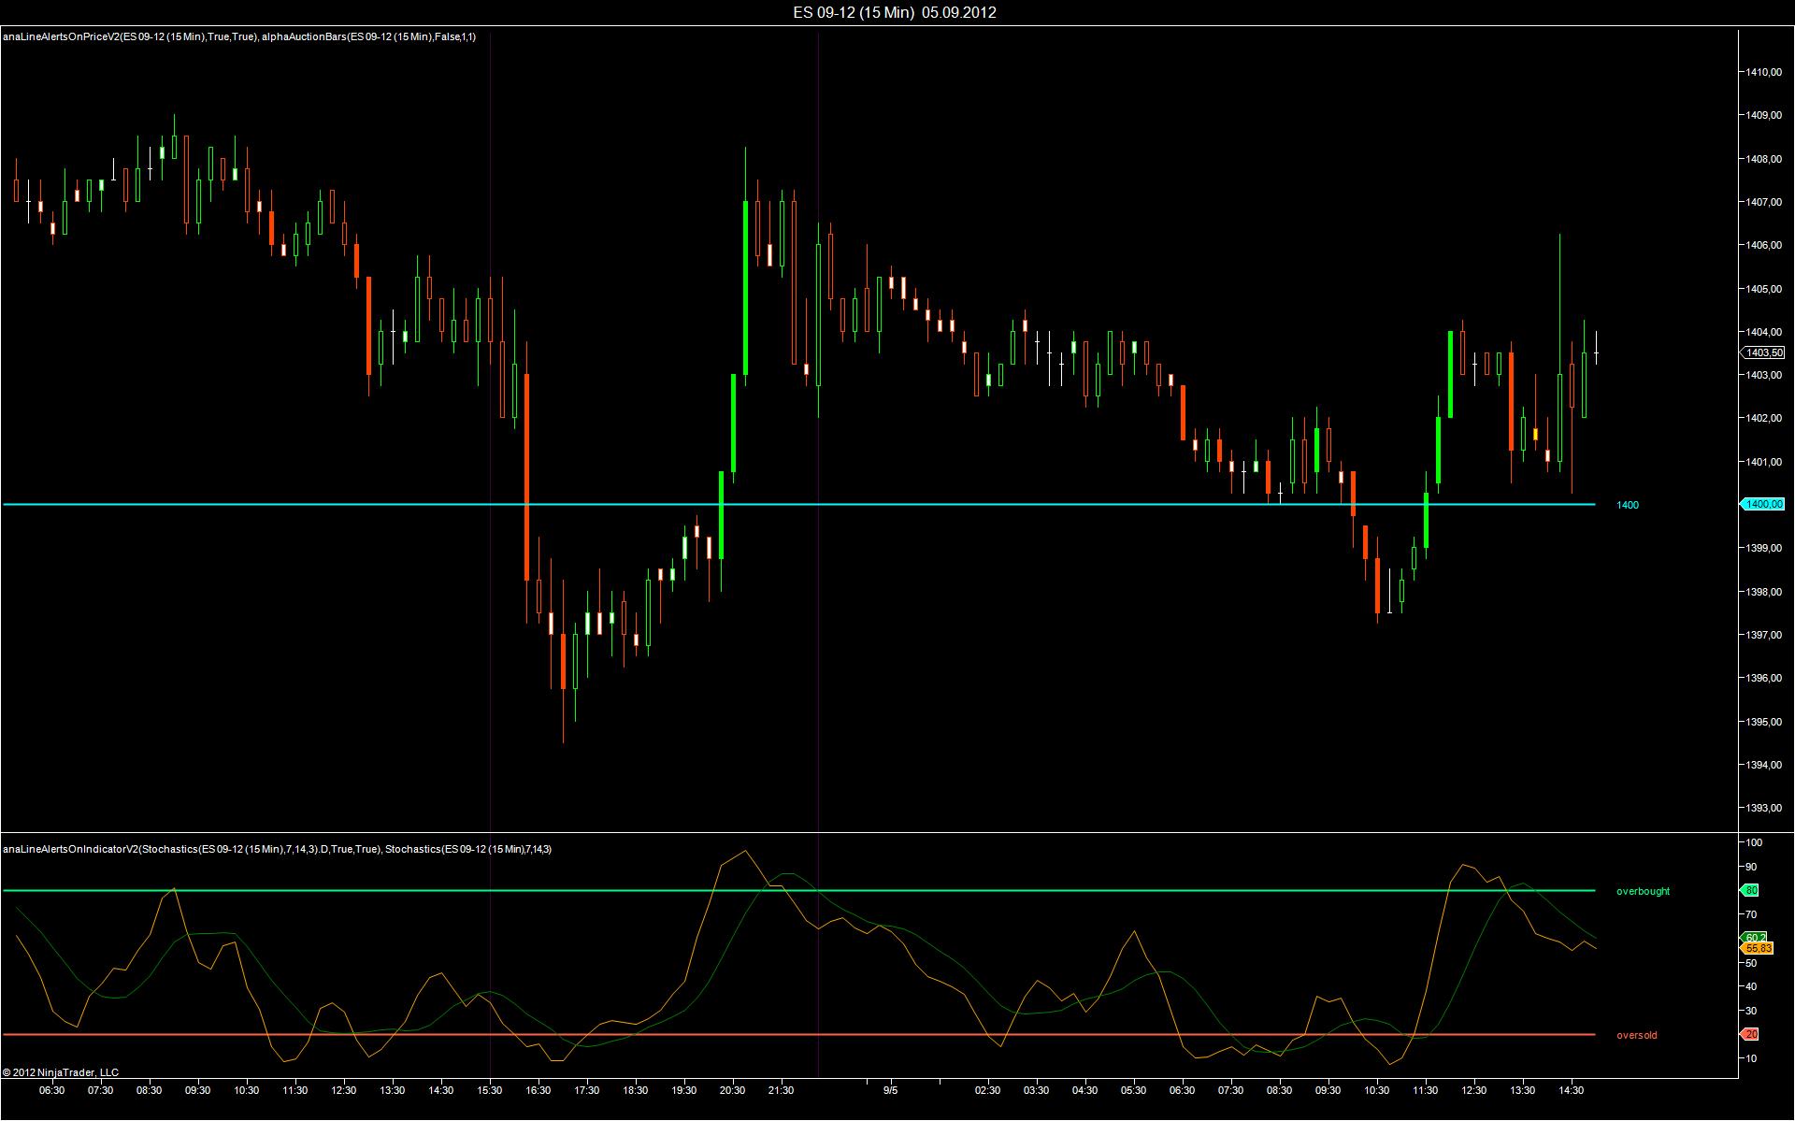Click the 03:30 time axis label
Viewport: 1795px width, 1121px height.
[1036, 1090]
